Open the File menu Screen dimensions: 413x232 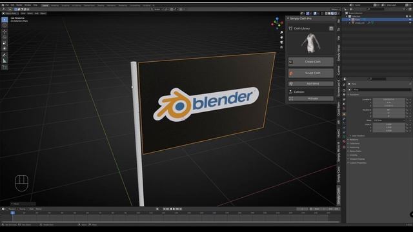coord(7,5)
